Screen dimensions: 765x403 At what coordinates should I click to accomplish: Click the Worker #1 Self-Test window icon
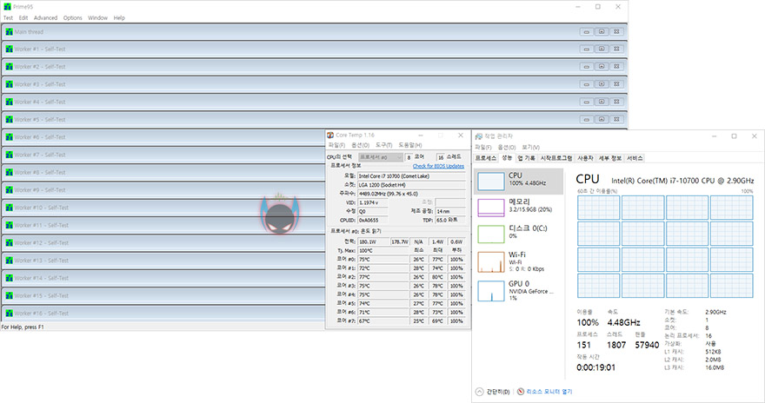[x=9, y=50]
